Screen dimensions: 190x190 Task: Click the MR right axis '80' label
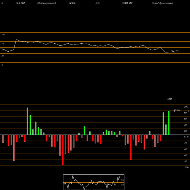[x=185, y=113]
